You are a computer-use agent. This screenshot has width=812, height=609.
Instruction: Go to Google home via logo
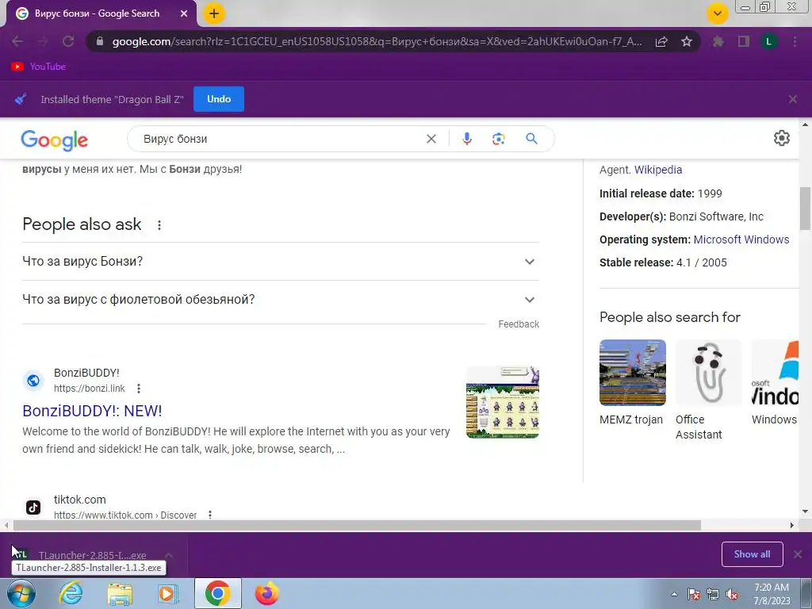tap(55, 140)
